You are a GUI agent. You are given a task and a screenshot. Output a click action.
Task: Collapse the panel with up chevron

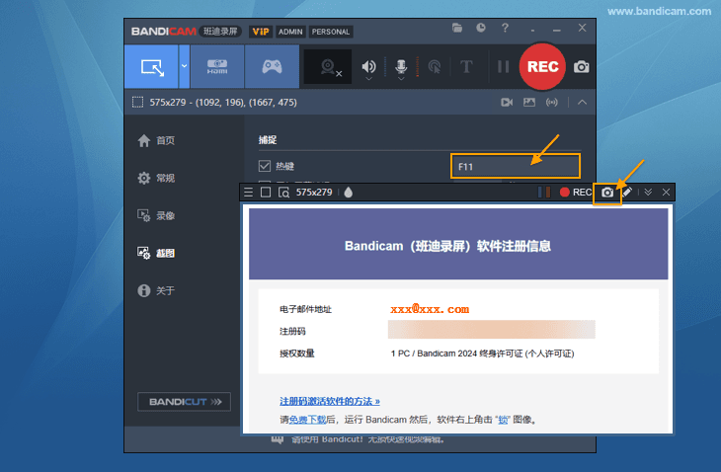[582, 102]
